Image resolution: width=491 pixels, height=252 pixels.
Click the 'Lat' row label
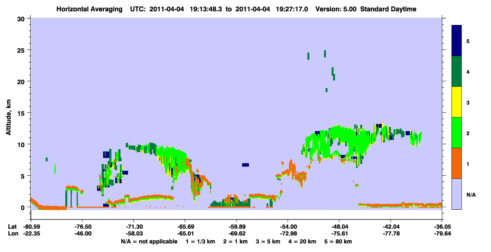12,226
